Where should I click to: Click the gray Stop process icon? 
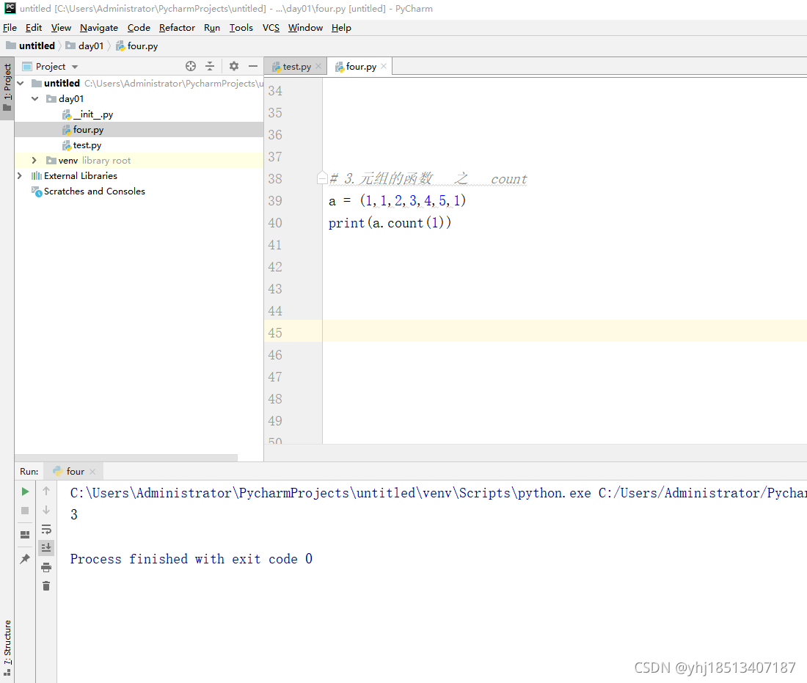point(25,511)
